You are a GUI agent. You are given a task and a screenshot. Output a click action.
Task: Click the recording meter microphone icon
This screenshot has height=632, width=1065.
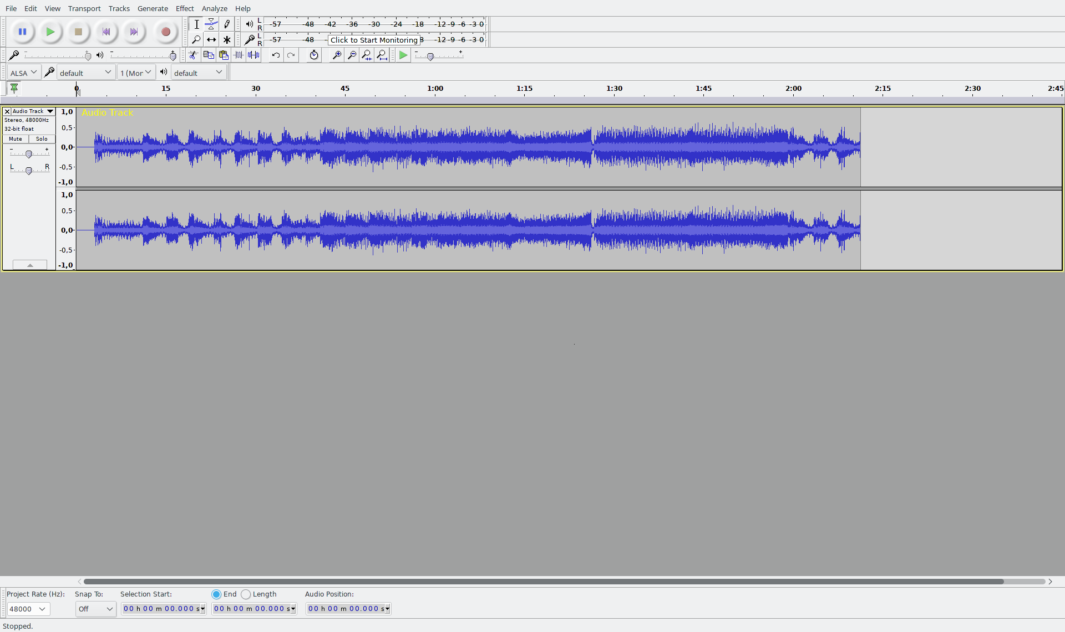pos(250,39)
